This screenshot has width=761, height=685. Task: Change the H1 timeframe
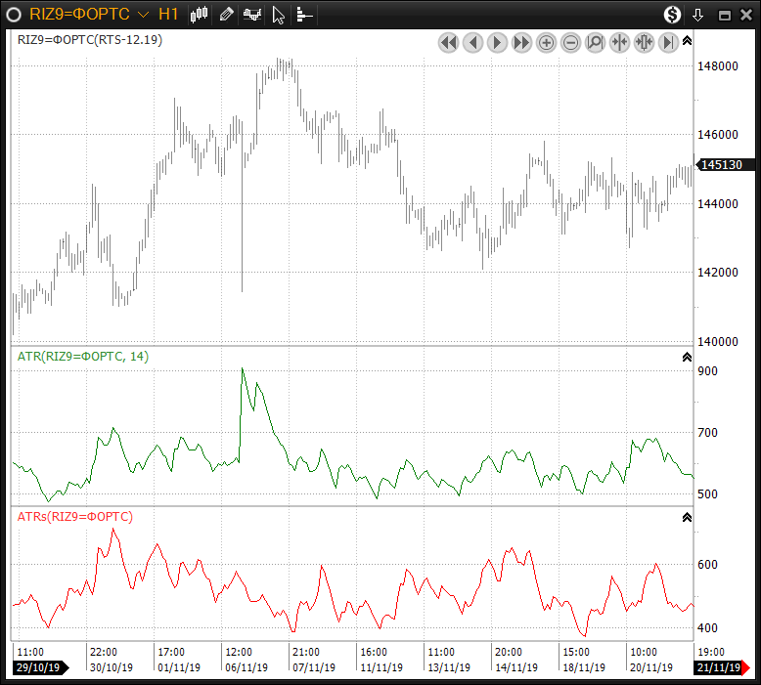point(167,15)
